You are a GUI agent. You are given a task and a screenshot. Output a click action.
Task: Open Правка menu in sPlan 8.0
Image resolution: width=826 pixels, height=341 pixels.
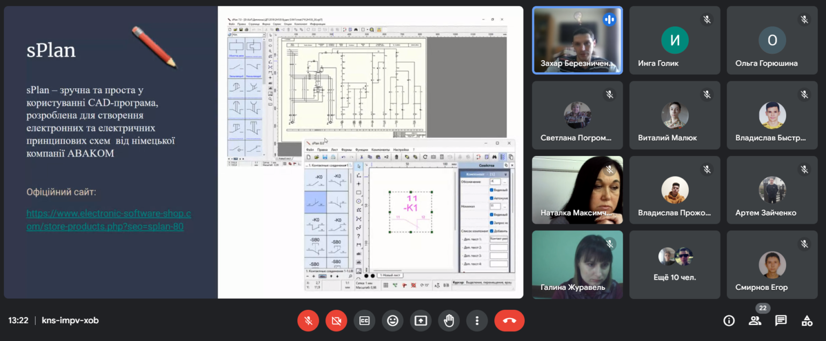[x=322, y=150]
